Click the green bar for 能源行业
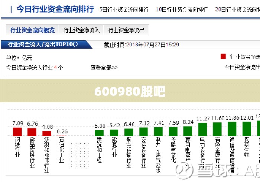This screenshot has height=182, width=260. (x=114, y=133)
